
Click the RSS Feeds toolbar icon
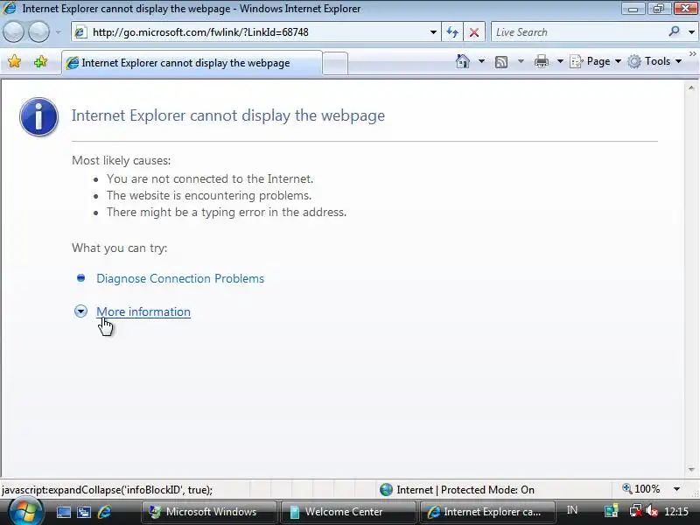pos(501,61)
